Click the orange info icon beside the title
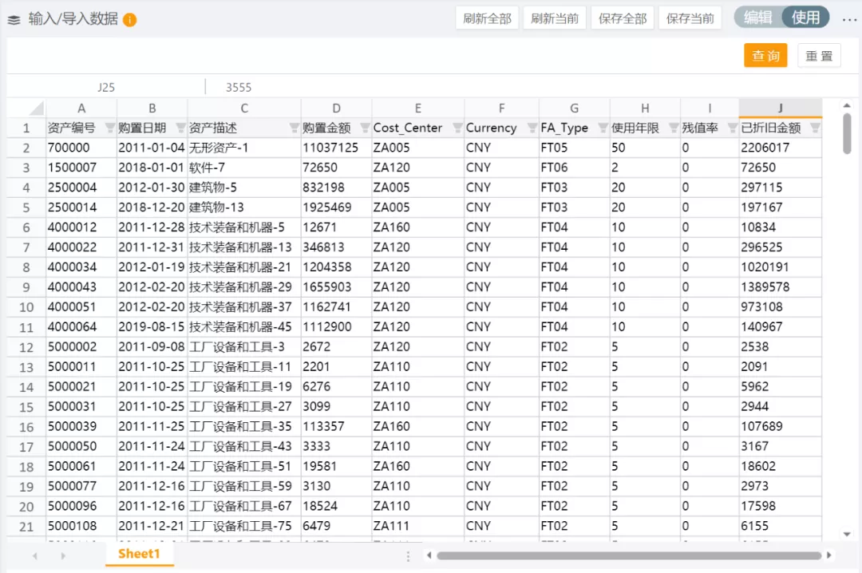 [130, 20]
